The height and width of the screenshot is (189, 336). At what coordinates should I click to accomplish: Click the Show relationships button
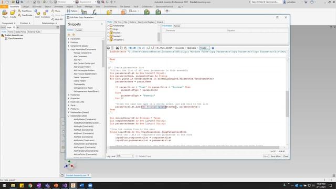point(56,11)
